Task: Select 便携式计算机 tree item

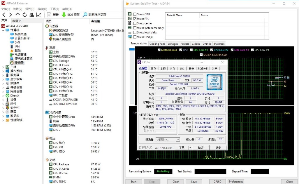Action: (23, 59)
